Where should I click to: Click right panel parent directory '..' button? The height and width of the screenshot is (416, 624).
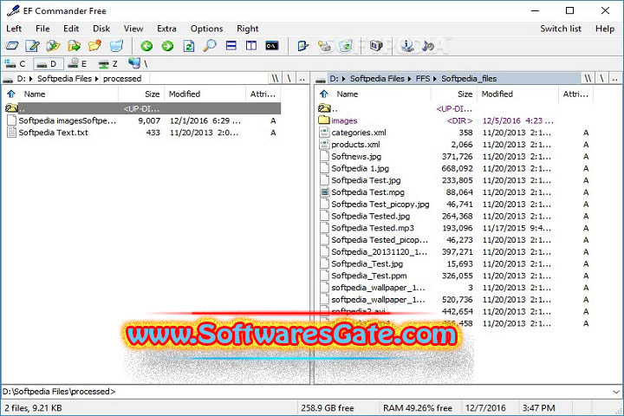pyautogui.click(x=614, y=78)
